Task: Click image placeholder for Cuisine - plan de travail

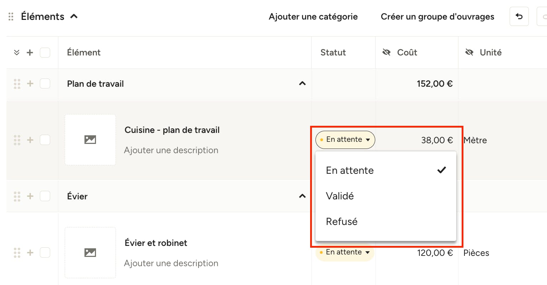Action: click(90, 140)
